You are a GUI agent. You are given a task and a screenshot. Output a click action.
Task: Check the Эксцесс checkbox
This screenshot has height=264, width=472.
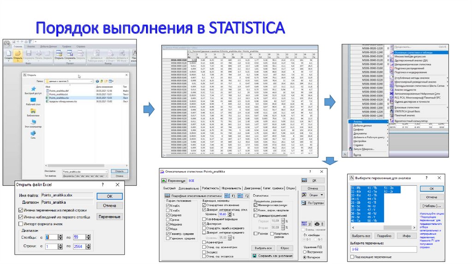tap(204, 252)
